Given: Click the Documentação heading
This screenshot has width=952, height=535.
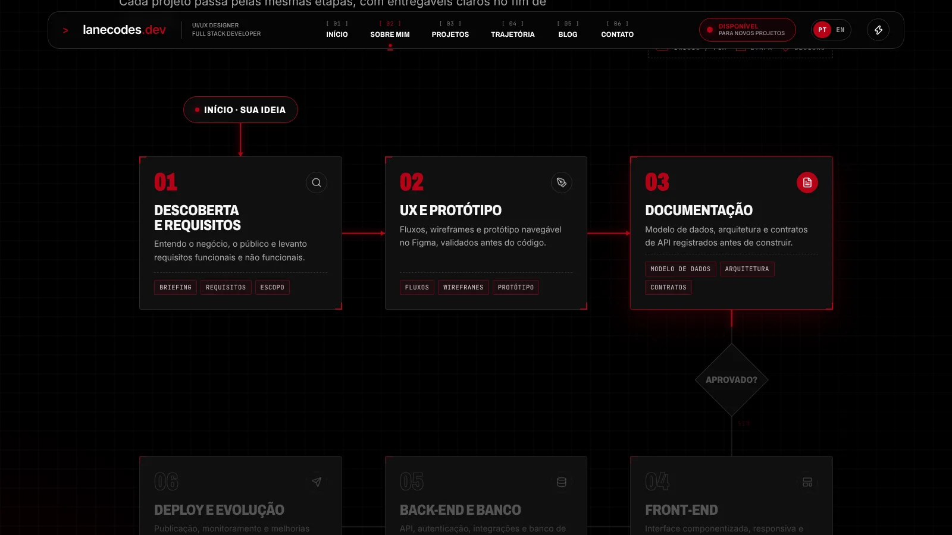Looking at the screenshot, I should [699, 210].
